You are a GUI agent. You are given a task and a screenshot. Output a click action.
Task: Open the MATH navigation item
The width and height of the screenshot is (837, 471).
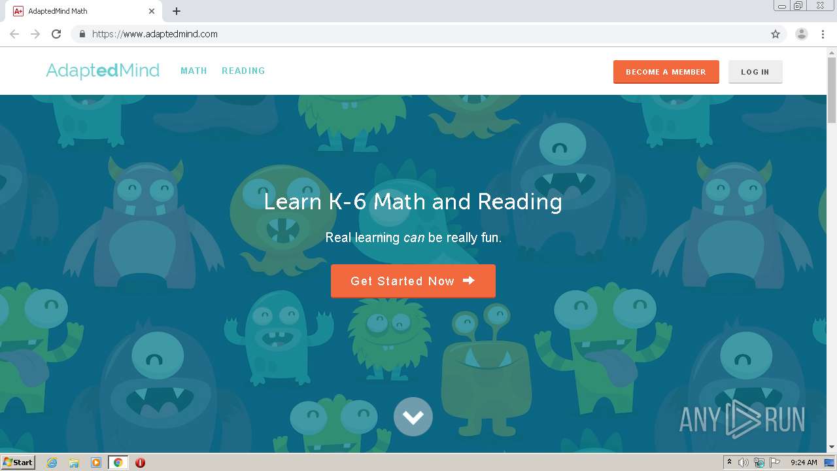(x=194, y=71)
